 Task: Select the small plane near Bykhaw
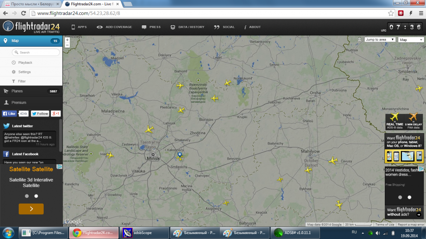[x=280, y=180]
